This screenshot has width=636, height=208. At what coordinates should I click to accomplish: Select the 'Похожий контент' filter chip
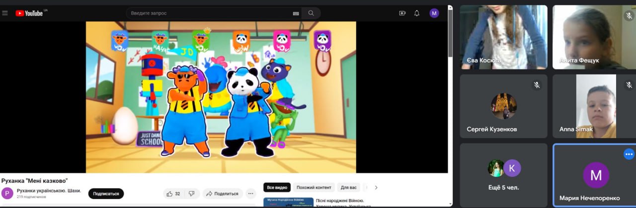(314, 188)
